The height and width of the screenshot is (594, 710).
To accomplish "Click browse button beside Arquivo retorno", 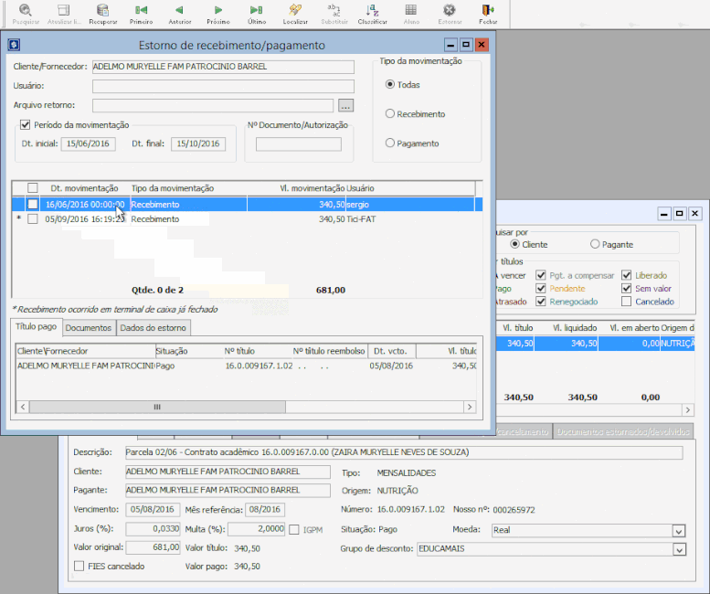I will 344,105.
